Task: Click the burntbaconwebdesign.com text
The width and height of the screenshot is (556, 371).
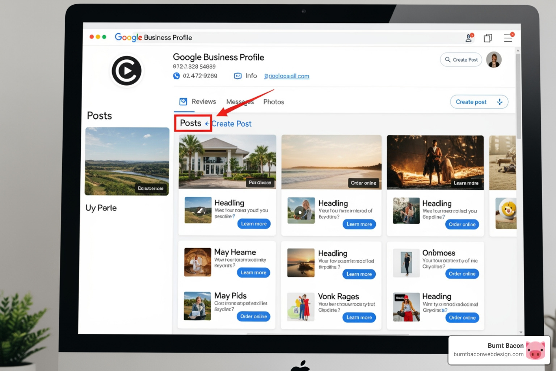Action: coord(488,354)
